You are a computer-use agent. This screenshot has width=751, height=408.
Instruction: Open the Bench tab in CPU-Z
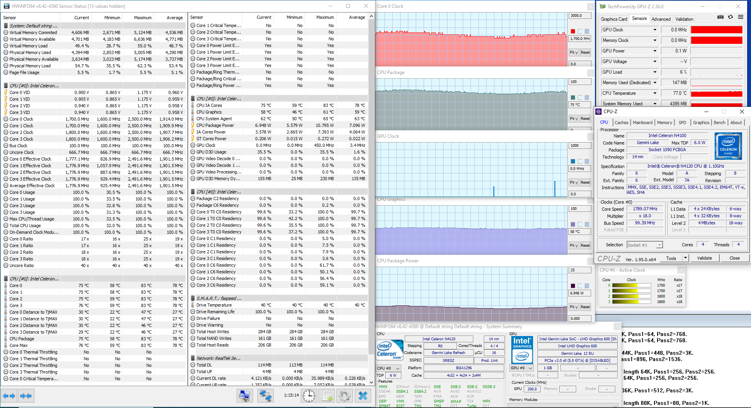pyautogui.click(x=719, y=123)
